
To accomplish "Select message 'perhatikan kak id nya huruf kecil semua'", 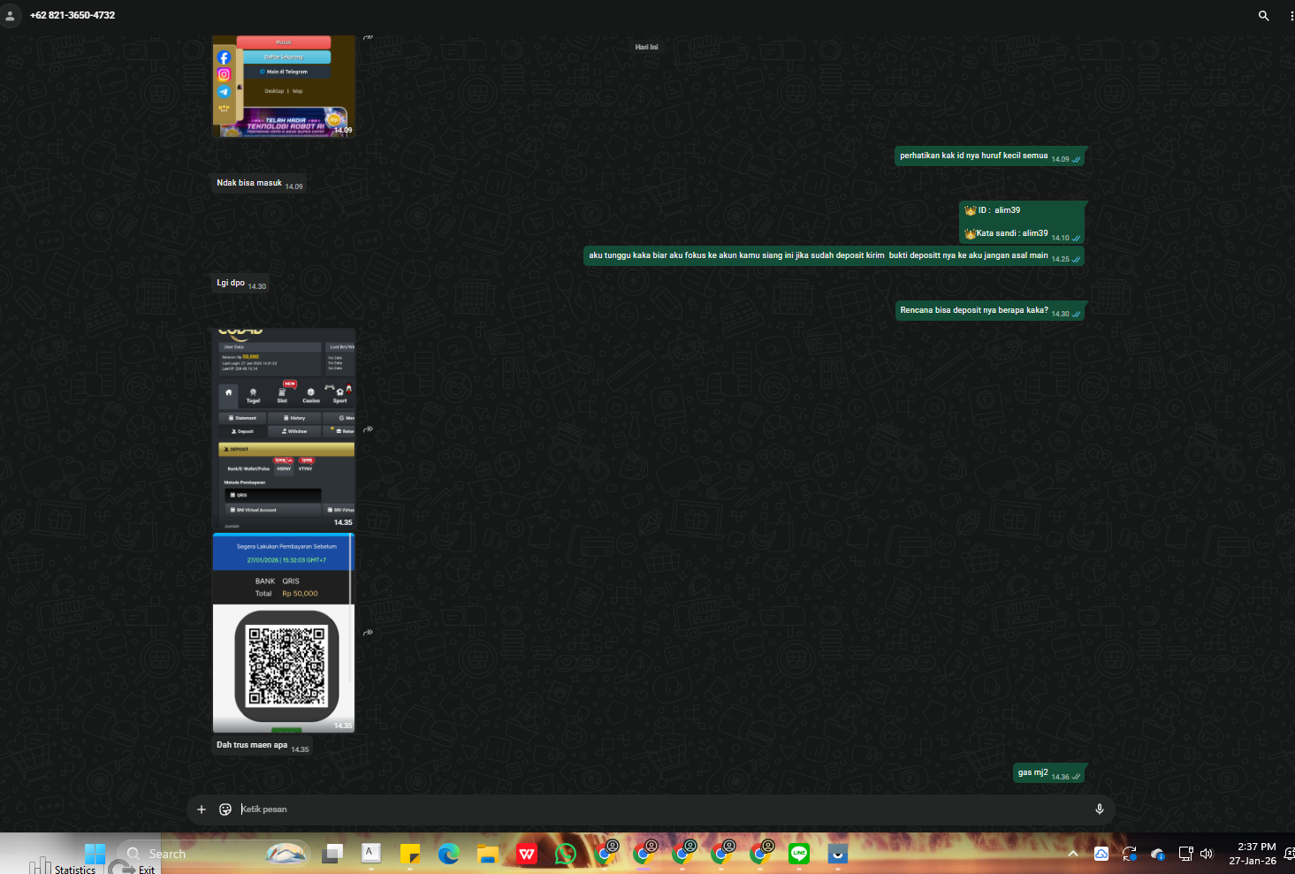I will (990, 156).
